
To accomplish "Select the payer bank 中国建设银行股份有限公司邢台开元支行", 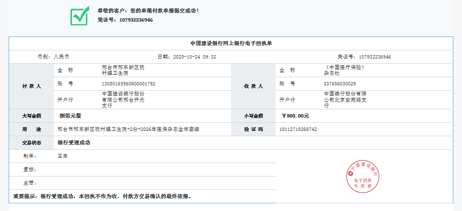I will pyautogui.click(x=123, y=100).
